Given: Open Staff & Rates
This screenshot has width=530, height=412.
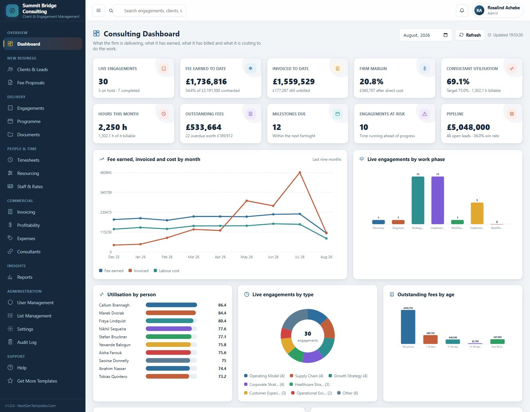Looking at the screenshot, I should (x=43, y=186).
